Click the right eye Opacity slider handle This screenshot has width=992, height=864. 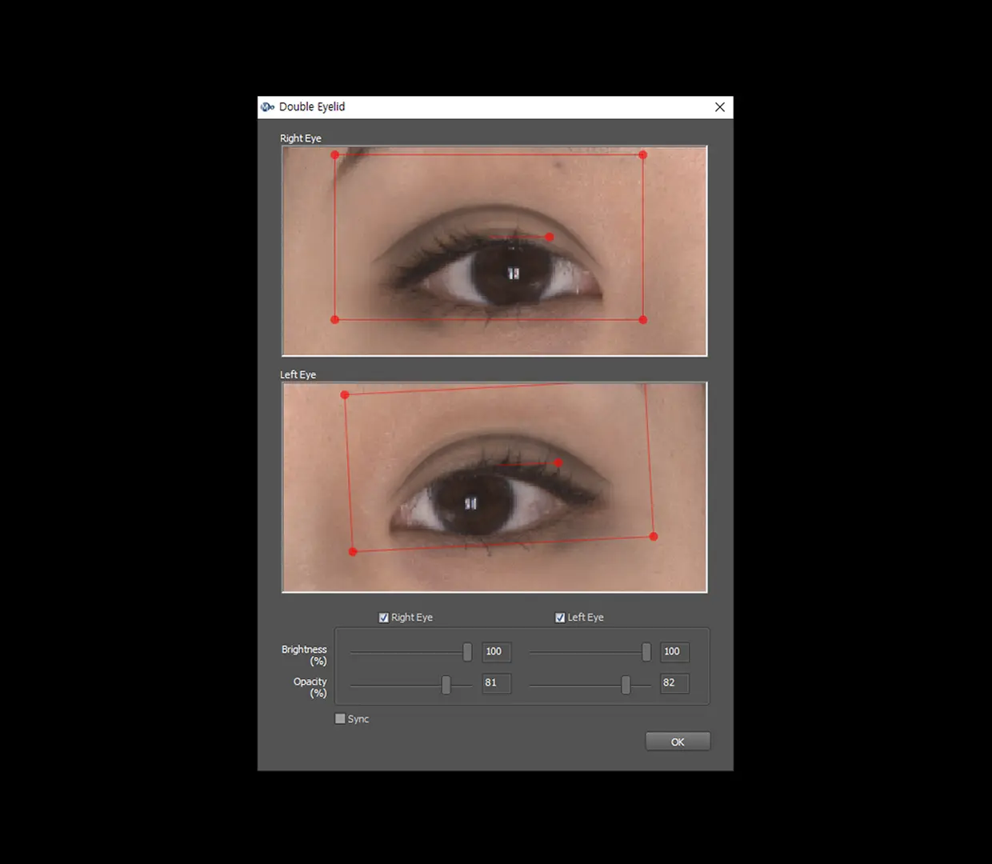446,684
